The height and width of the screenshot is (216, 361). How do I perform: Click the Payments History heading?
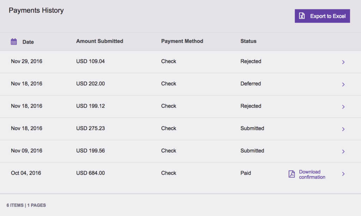[x=36, y=11]
